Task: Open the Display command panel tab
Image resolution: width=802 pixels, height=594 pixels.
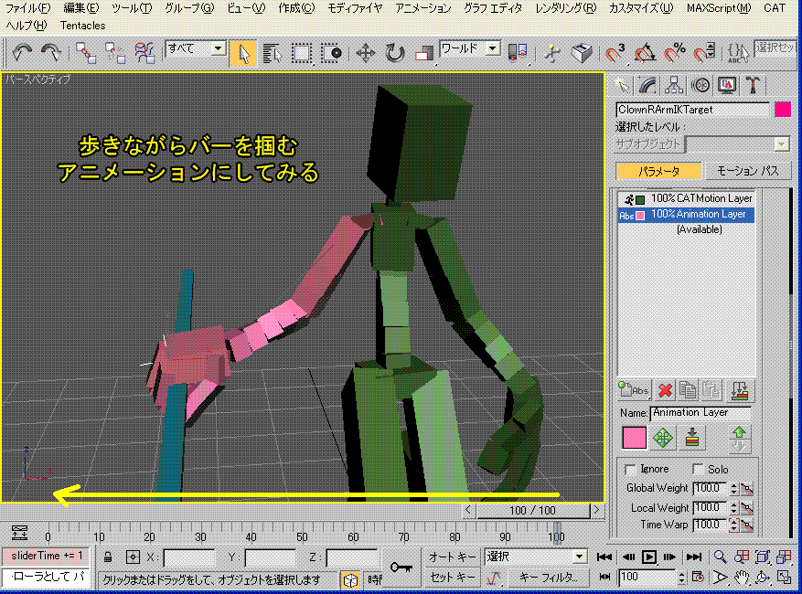Action: [727, 85]
